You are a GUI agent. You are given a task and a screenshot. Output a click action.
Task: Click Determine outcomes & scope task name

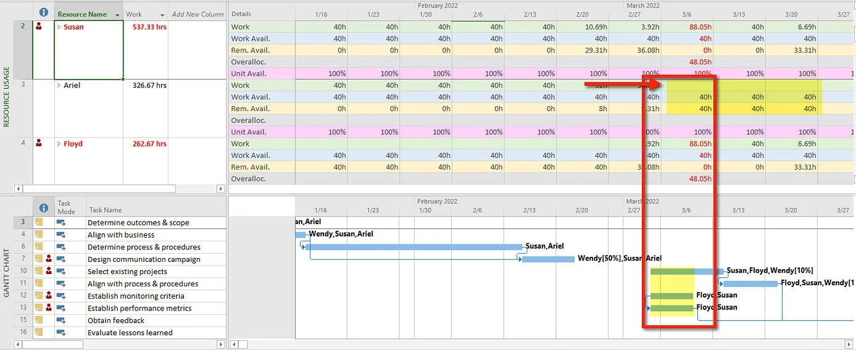tap(138, 222)
